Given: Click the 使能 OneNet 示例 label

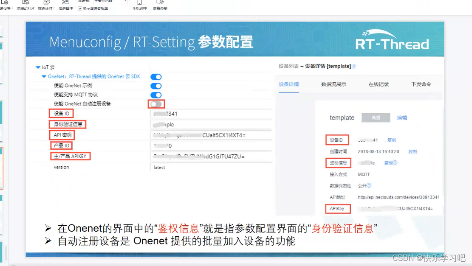Looking at the screenshot, I should click(x=73, y=86).
